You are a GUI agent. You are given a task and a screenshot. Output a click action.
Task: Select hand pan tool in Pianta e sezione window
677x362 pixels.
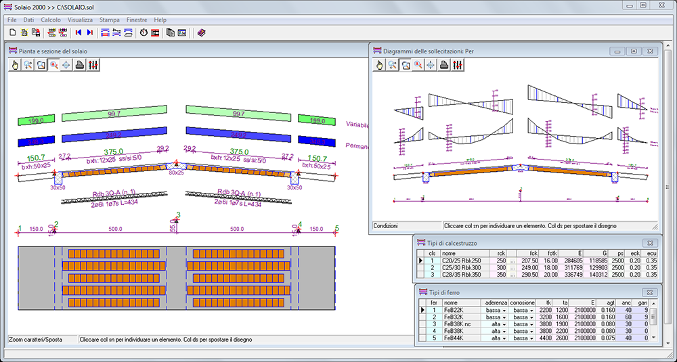pyautogui.click(x=15, y=65)
